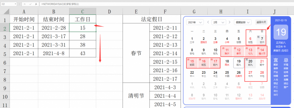The width and height of the screenshot is (294, 108).
Task: Select column D header
Action: pyautogui.click(x=109, y=11)
